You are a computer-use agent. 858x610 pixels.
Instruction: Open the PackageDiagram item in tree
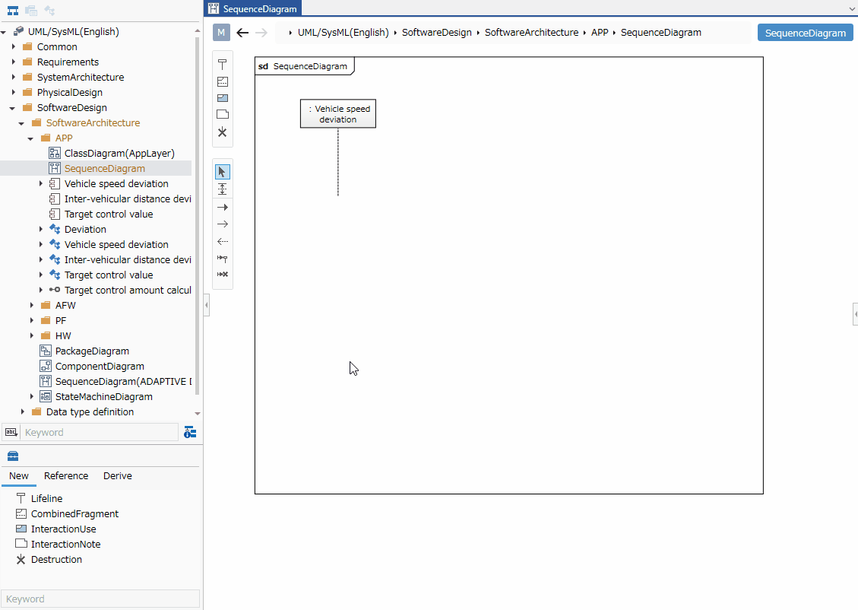pyautogui.click(x=92, y=351)
